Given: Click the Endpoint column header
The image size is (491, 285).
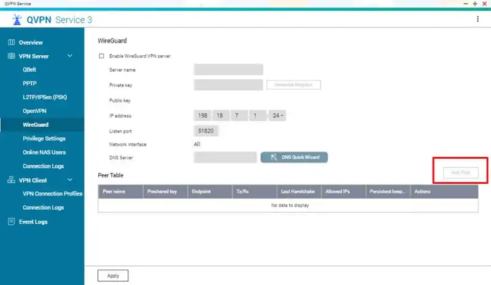Looking at the screenshot, I should [x=210, y=191].
